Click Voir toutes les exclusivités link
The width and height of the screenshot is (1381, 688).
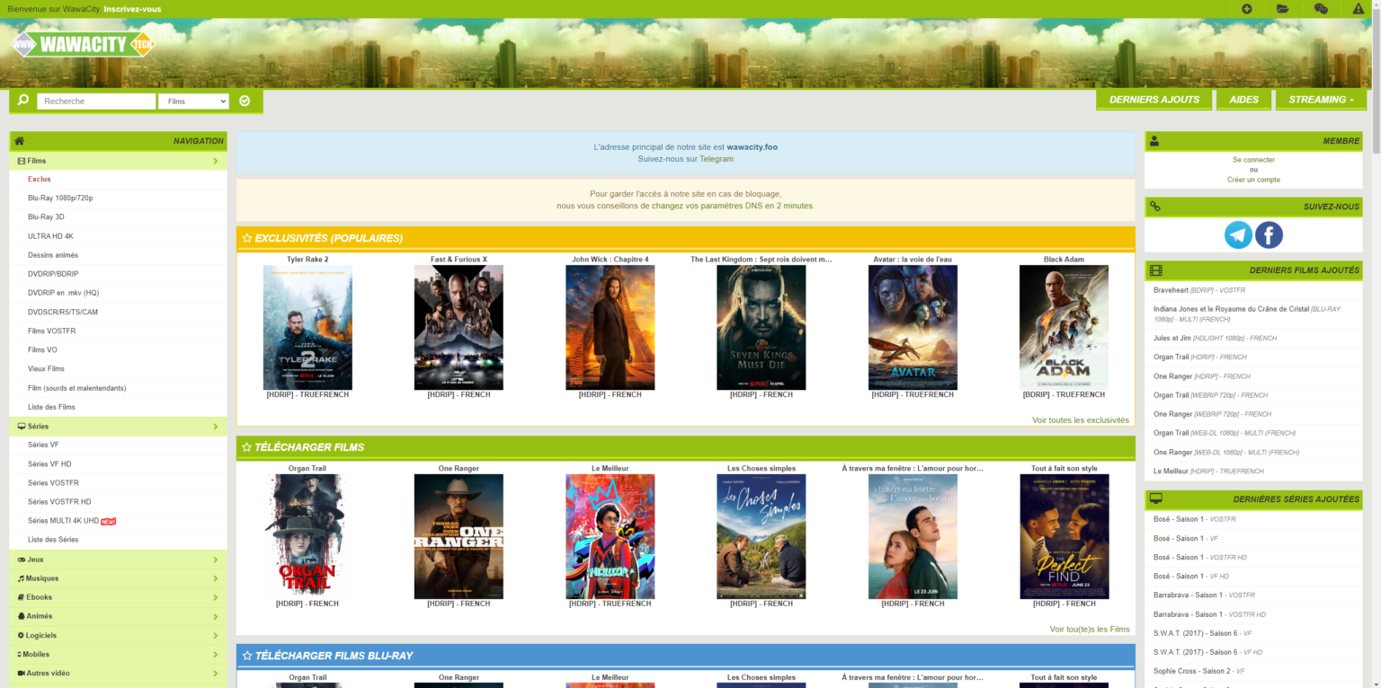1080,420
